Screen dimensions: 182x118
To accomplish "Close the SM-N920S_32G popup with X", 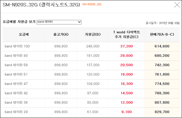I will tap(177, 5).
